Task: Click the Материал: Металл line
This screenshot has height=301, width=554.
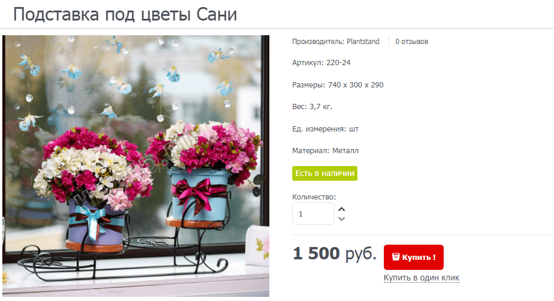Action: coord(325,150)
